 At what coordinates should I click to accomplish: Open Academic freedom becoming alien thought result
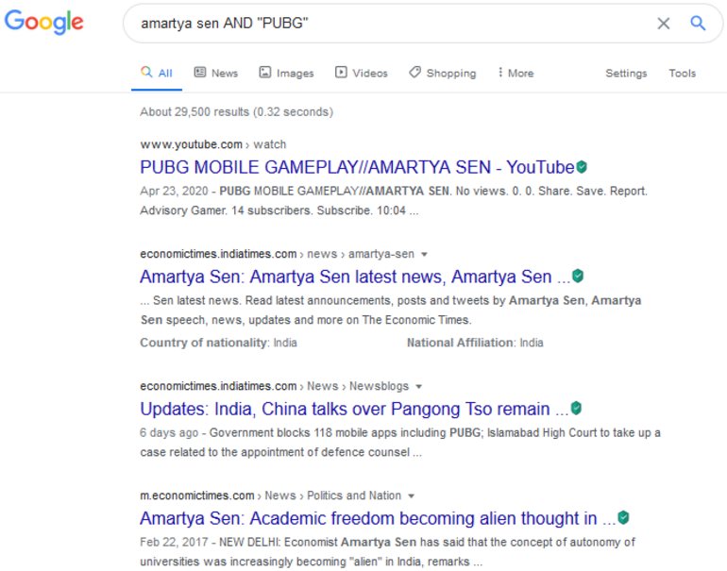click(x=378, y=519)
